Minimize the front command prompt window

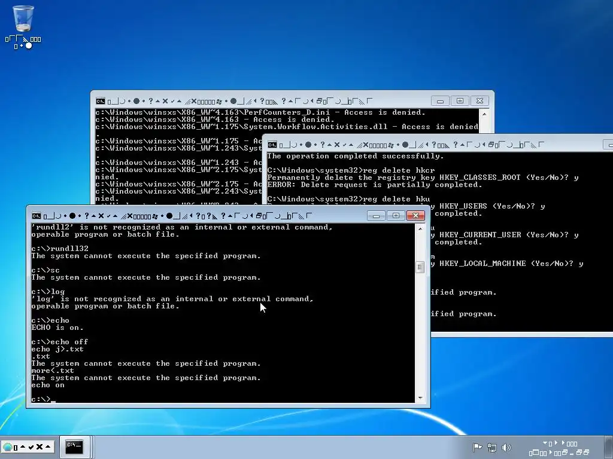coord(376,215)
